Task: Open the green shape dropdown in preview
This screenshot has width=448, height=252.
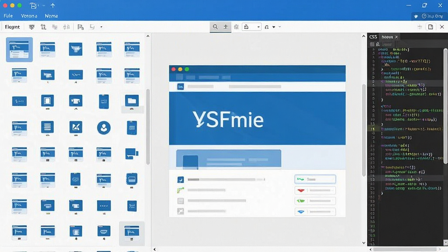Action: pyautogui.click(x=315, y=201)
